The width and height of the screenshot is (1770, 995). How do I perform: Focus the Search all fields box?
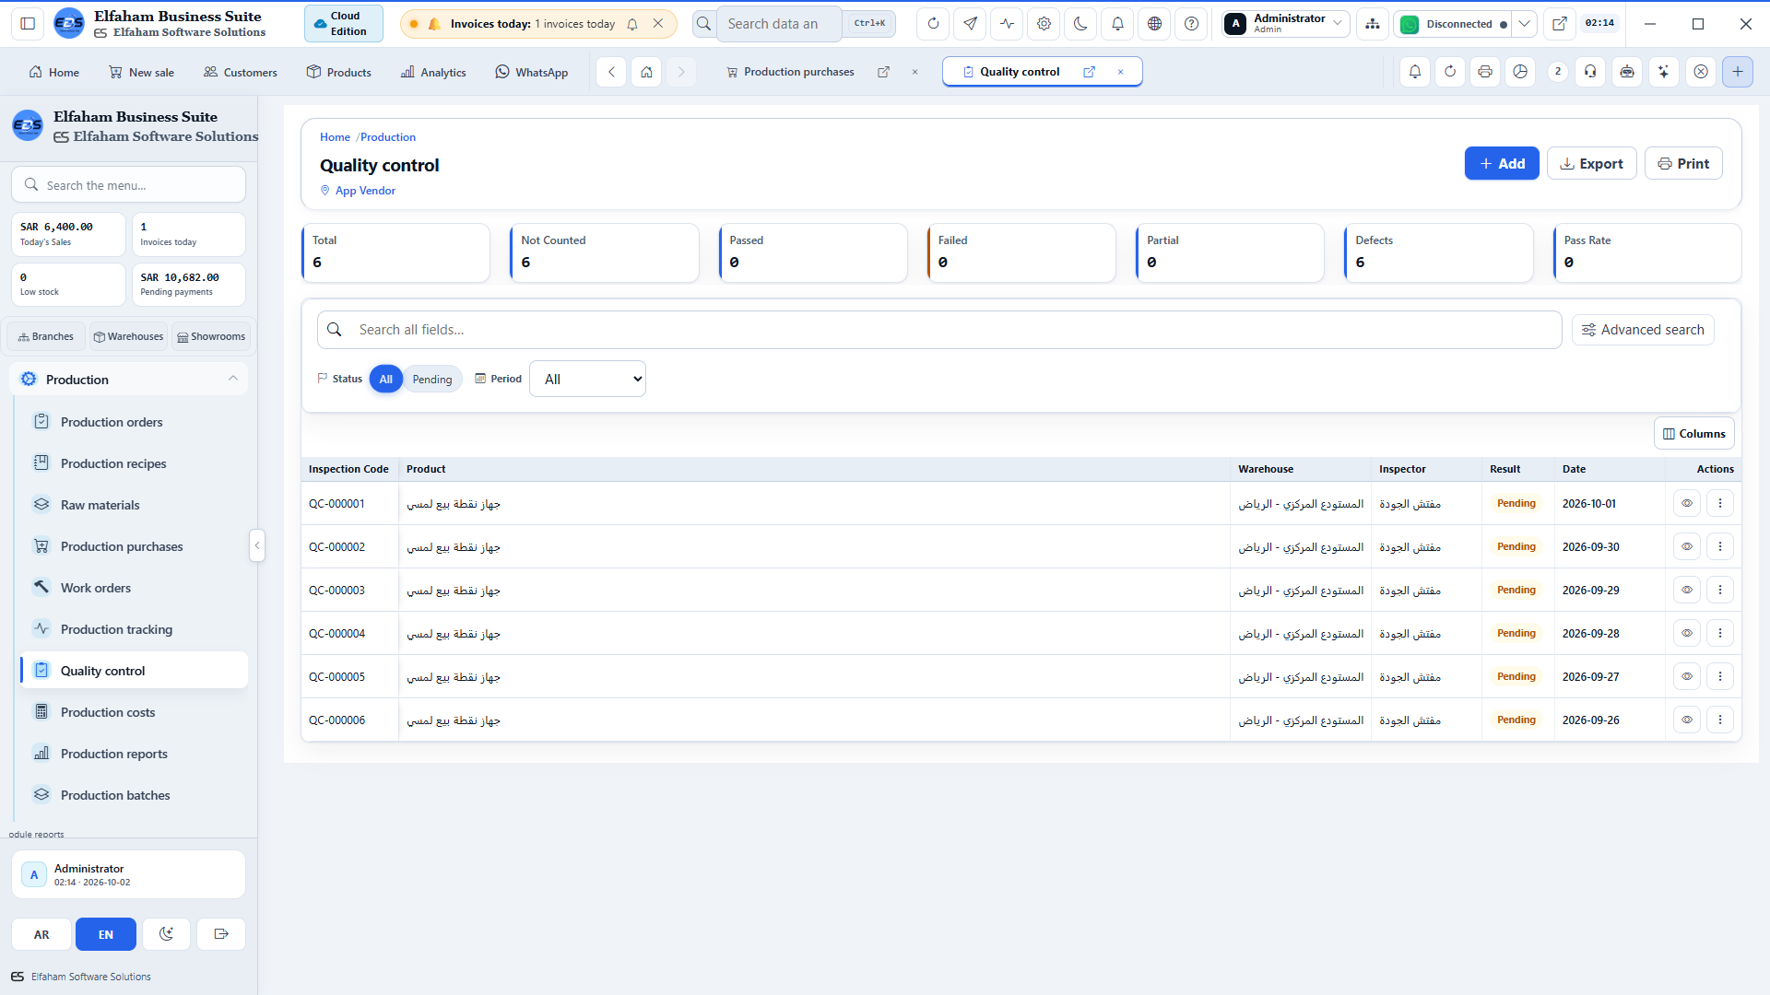point(939,330)
